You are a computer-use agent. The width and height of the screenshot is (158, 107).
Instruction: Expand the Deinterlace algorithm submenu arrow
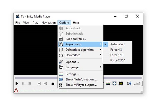[100, 49]
